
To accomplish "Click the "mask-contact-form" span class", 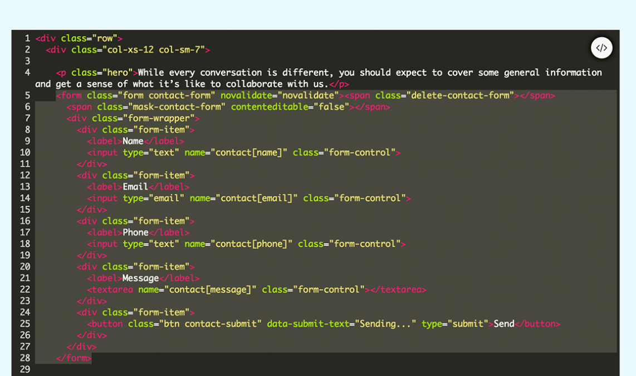I will click(177, 107).
